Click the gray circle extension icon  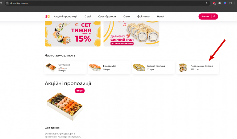[220, 3]
